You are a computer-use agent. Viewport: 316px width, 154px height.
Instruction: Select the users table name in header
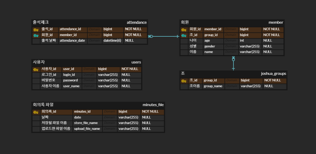click(136, 62)
